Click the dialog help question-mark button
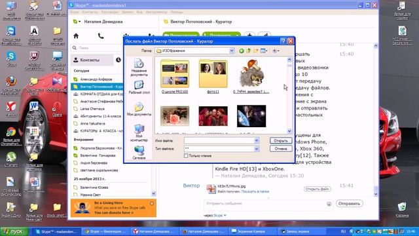The height and width of the screenshot is (236, 419). pyautogui.click(x=283, y=41)
